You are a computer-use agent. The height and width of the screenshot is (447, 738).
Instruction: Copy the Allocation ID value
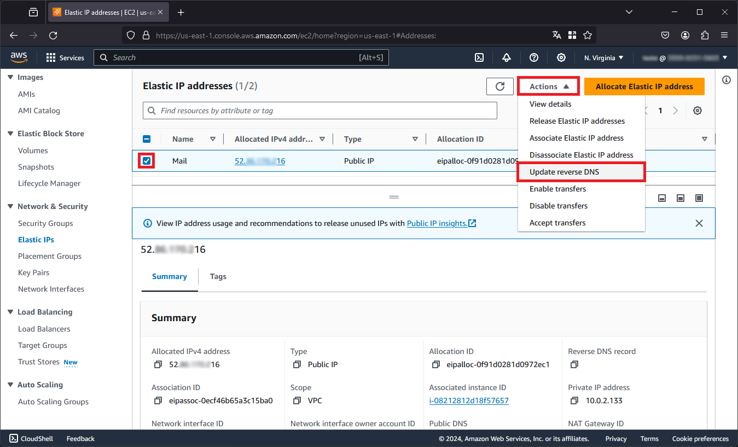tap(436, 364)
